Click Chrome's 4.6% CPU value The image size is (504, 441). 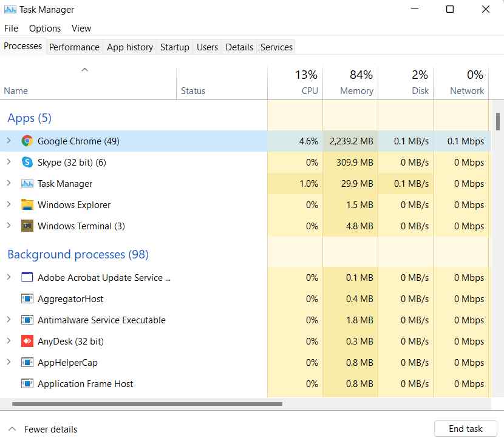click(308, 141)
